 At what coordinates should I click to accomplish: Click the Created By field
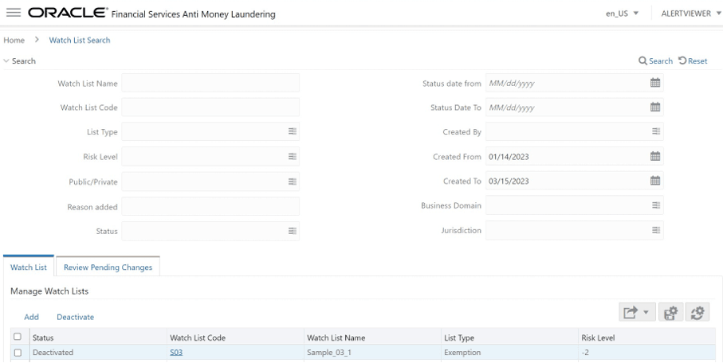pyautogui.click(x=575, y=132)
